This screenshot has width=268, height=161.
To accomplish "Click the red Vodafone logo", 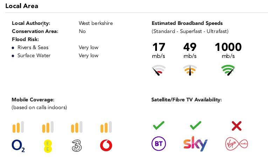I will (x=106, y=146).
